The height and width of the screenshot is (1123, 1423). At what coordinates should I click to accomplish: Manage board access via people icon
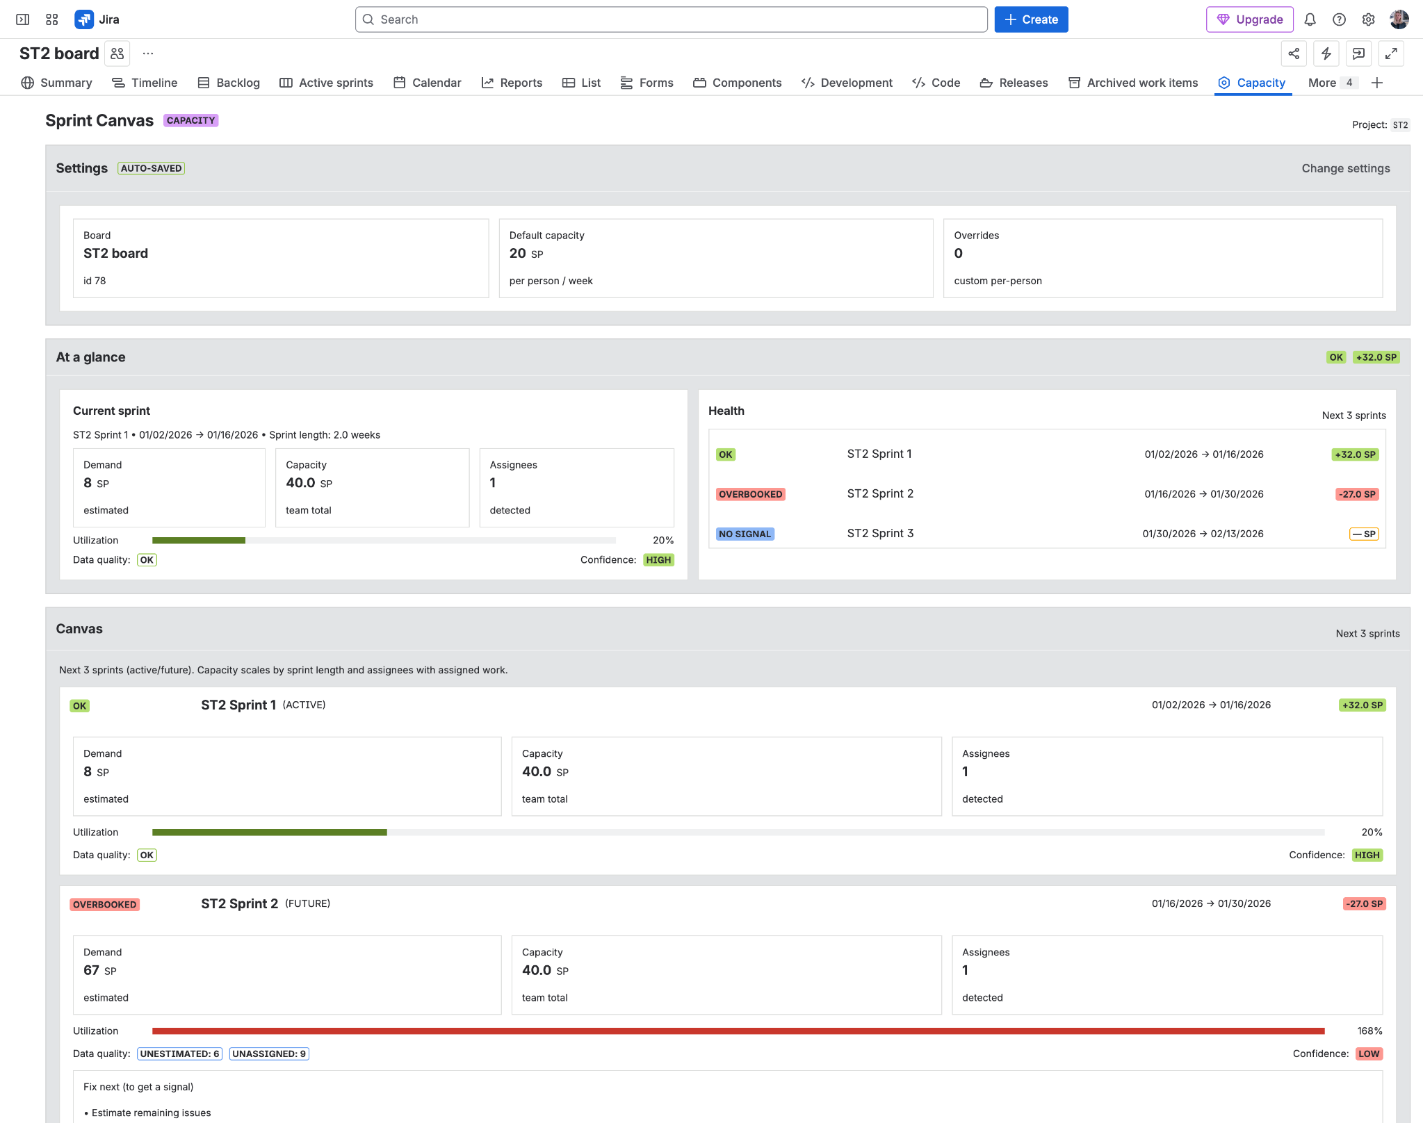click(116, 53)
